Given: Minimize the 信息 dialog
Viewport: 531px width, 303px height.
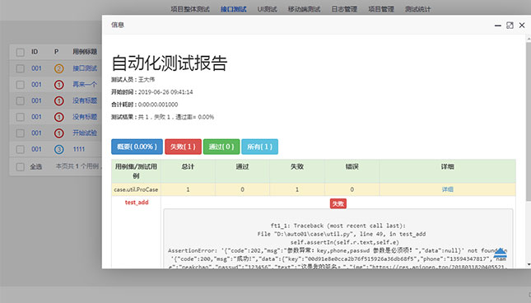Looking at the screenshot, I should (x=498, y=26).
